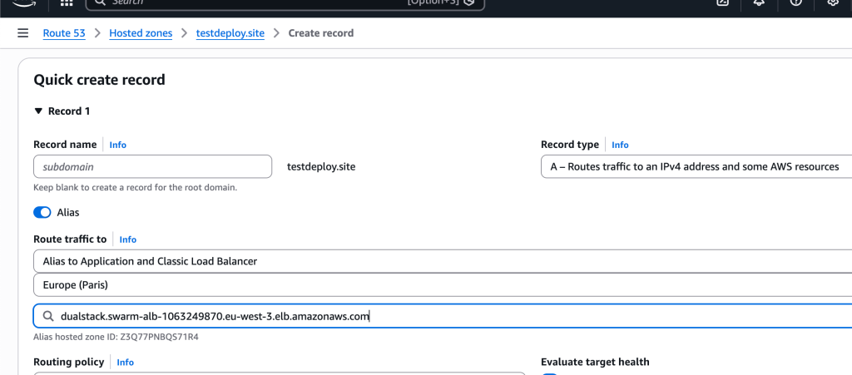The width and height of the screenshot is (852, 375).
Task: Open the Record type dropdown
Action: click(x=696, y=166)
